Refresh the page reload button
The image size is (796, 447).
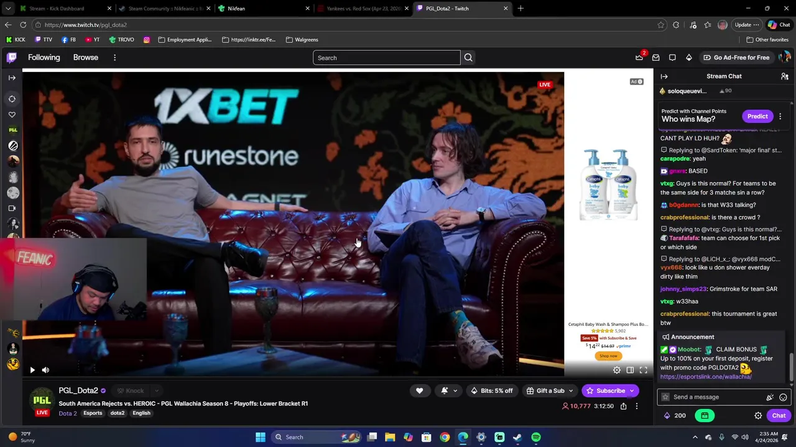(x=23, y=25)
